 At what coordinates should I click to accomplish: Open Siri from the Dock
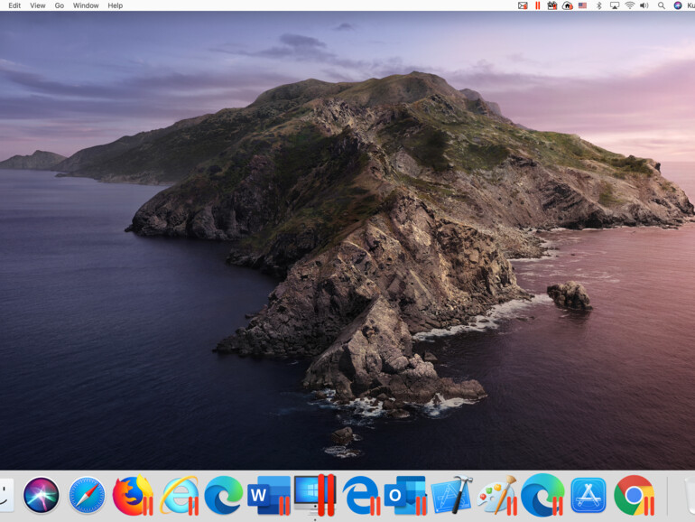tap(42, 495)
